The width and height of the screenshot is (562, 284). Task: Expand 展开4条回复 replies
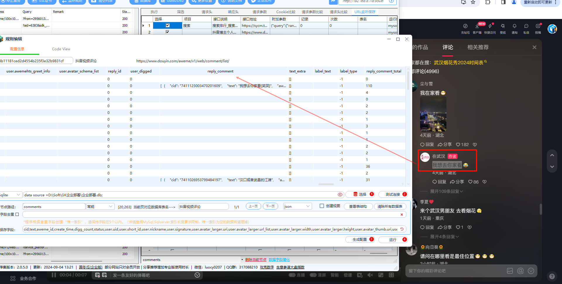pyautogui.click(x=444, y=237)
